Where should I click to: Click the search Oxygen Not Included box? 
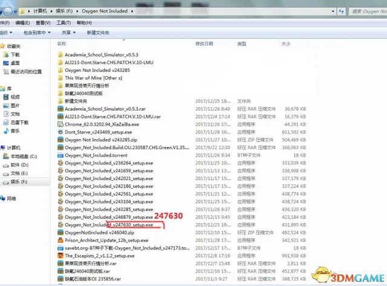pyautogui.click(x=368, y=11)
